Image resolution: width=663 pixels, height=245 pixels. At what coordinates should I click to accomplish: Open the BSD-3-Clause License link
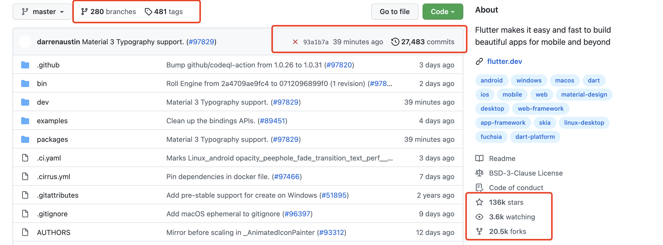[x=526, y=173]
